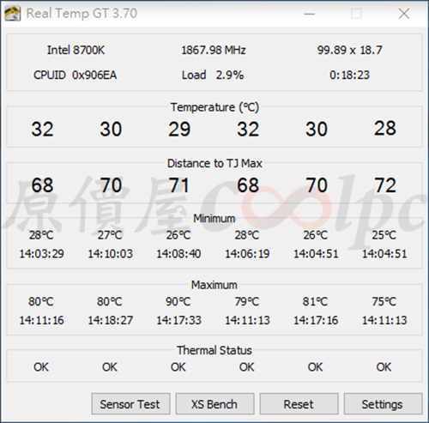The image size is (429, 423).
Task: Click the Load 2.9% value
Action: 213,76
